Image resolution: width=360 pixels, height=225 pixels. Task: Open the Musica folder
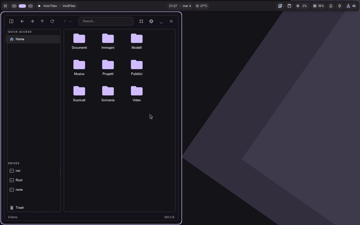(x=79, y=68)
